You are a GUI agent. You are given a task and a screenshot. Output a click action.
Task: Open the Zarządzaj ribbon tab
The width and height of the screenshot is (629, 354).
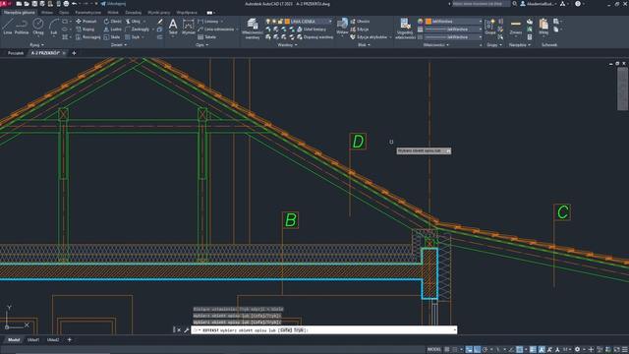tap(134, 13)
